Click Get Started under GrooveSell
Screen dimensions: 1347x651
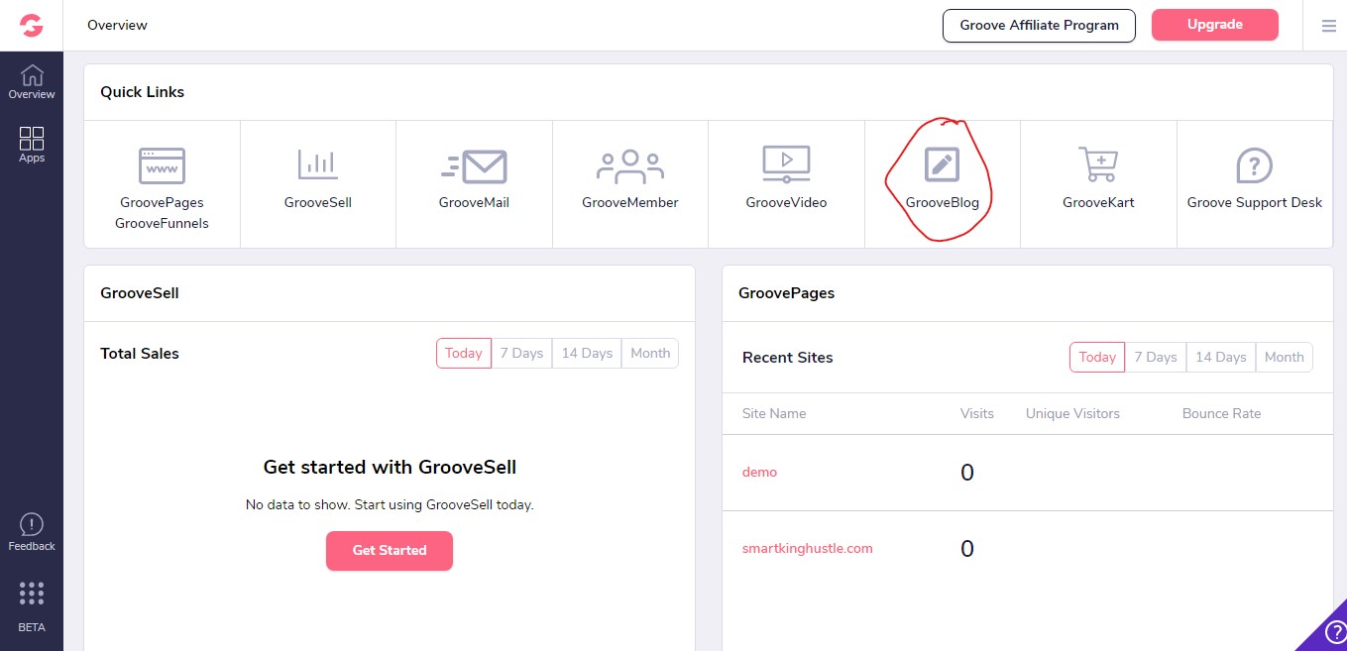pos(390,551)
